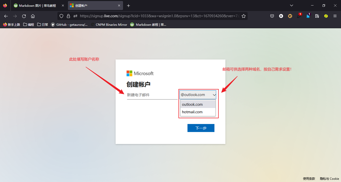
Task: Open the blue Ghostery ghost extension
Action: tap(308, 15)
